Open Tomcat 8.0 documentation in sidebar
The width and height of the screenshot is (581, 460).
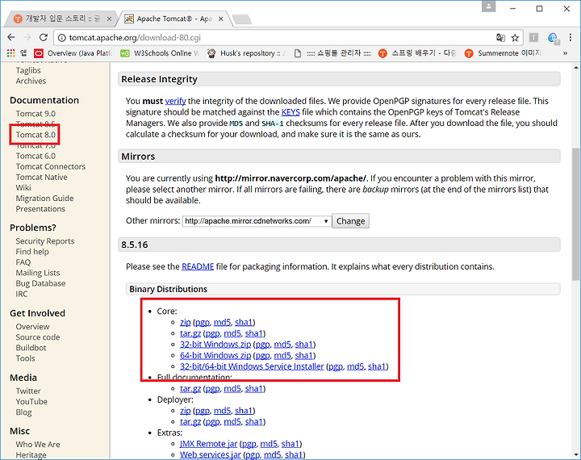tap(36, 135)
